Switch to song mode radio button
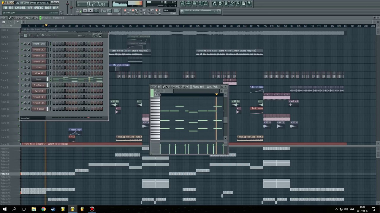 coord(80,11)
